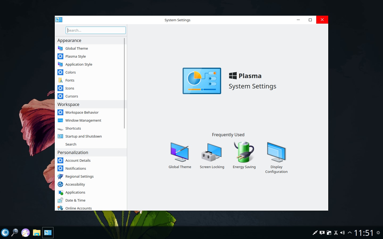The image size is (383, 239).
Task: Open the magnifier search icon in taskbar
Action: [15, 233]
